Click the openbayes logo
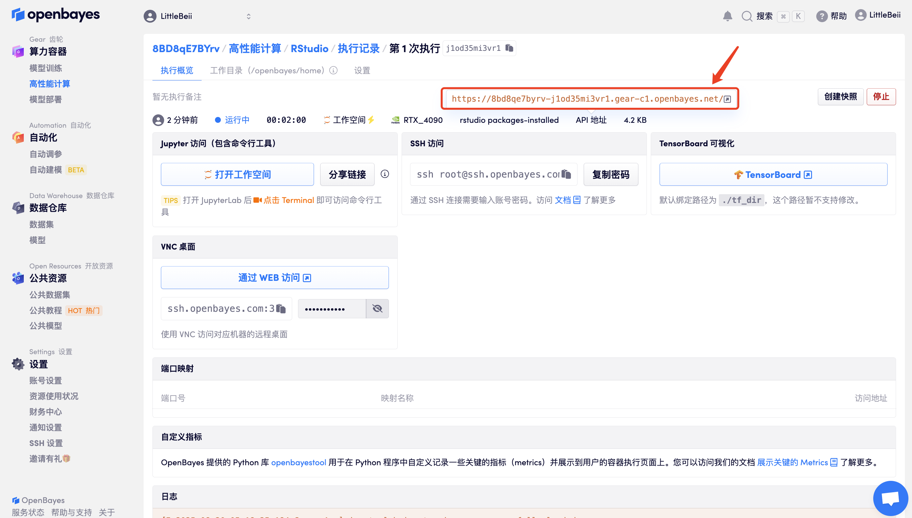912x518 pixels. tap(56, 15)
